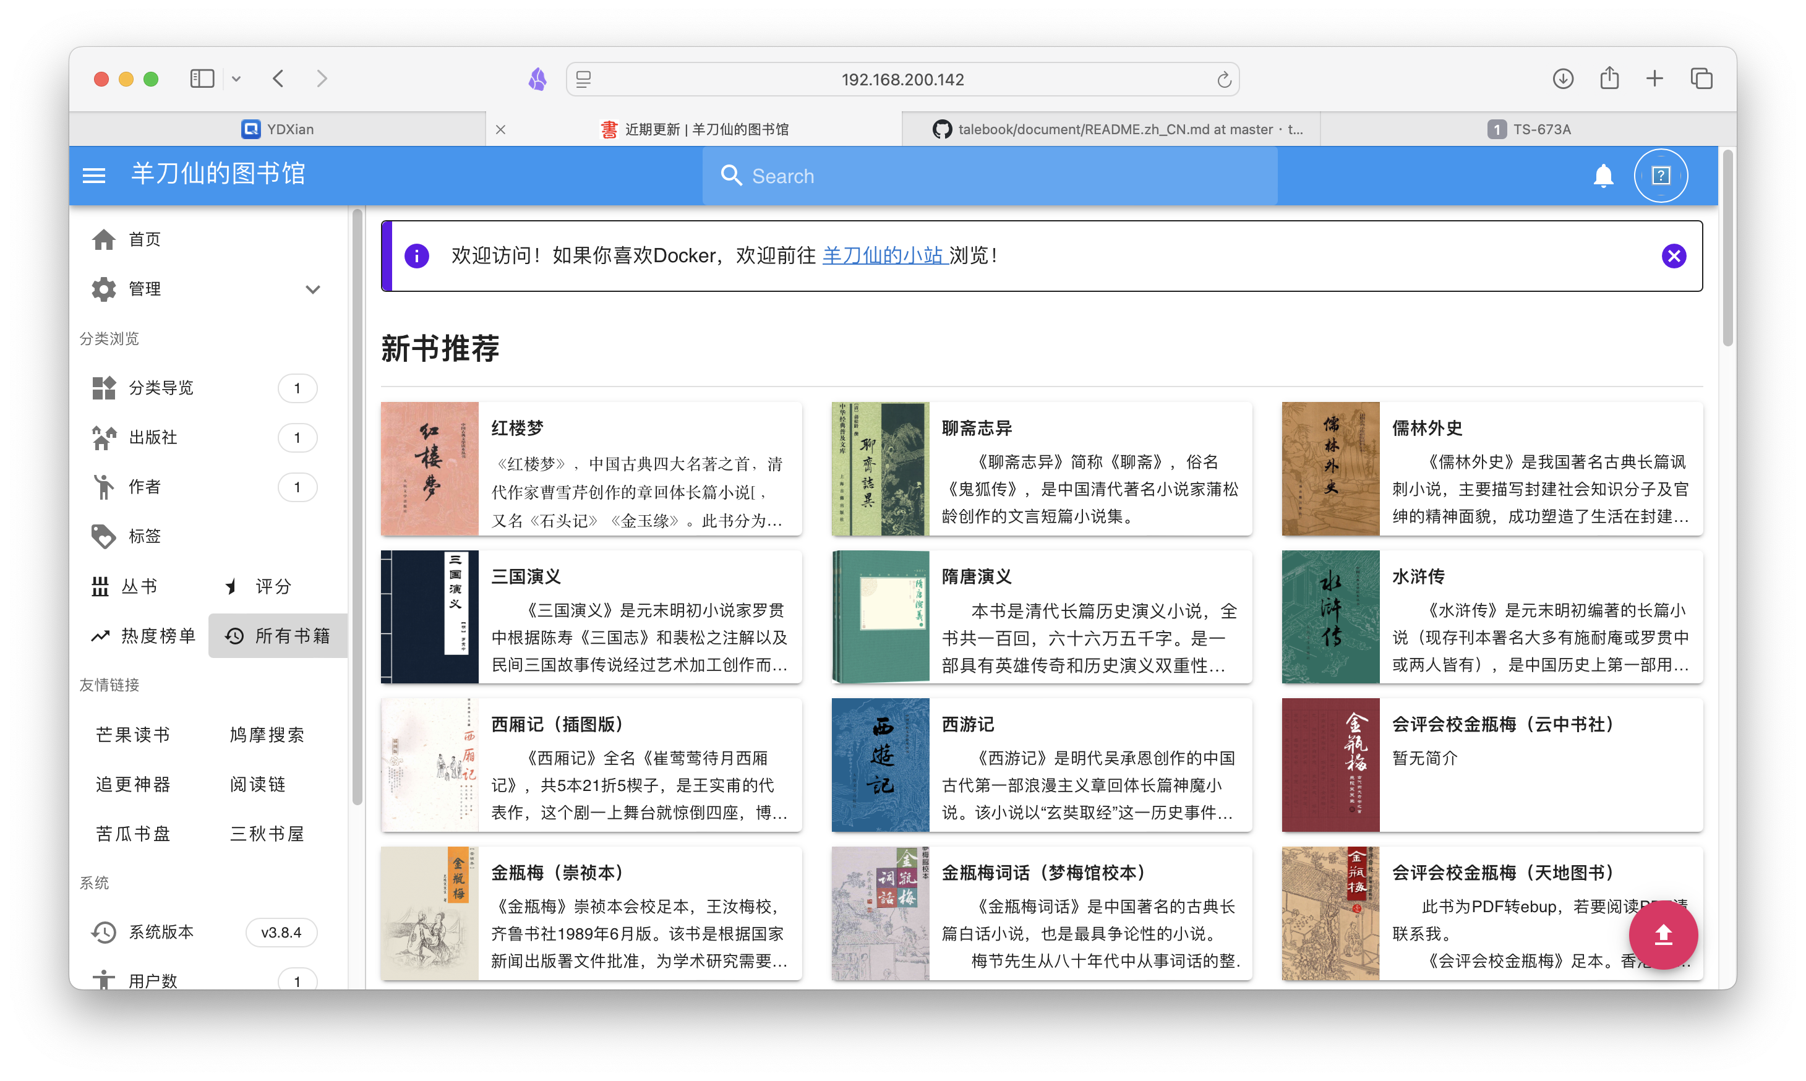The width and height of the screenshot is (1806, 1081).
Task: Open the 作者 authors section
Action: tap(144, 487)
